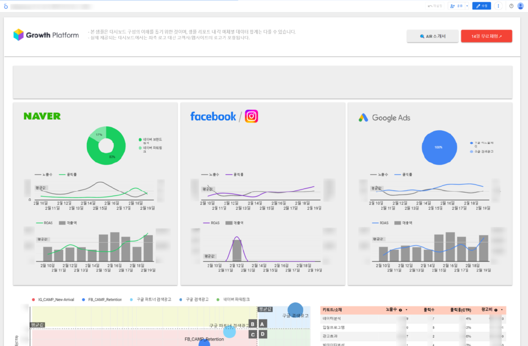The image size is (528, 346).
Task: Click the AIR 소개서 button
Action: pos(432,36)
